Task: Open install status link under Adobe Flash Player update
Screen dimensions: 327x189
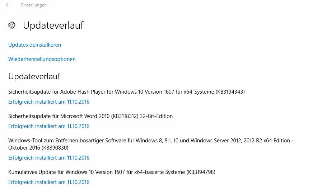Action: 49,102
